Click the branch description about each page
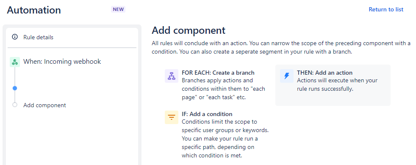This screenshot has height=165, width=416. tap(223, 89)
